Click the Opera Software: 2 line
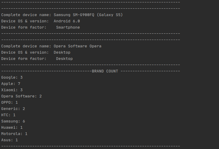The width and height of the screenshot is (219, 149). [x=21, y=96]
